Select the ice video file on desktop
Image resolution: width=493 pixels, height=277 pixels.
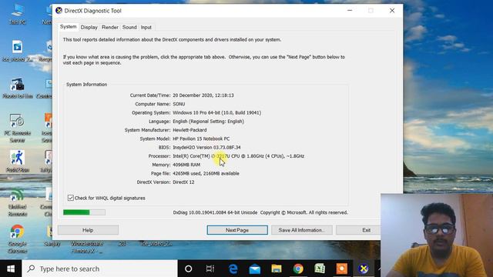(17, 51)
